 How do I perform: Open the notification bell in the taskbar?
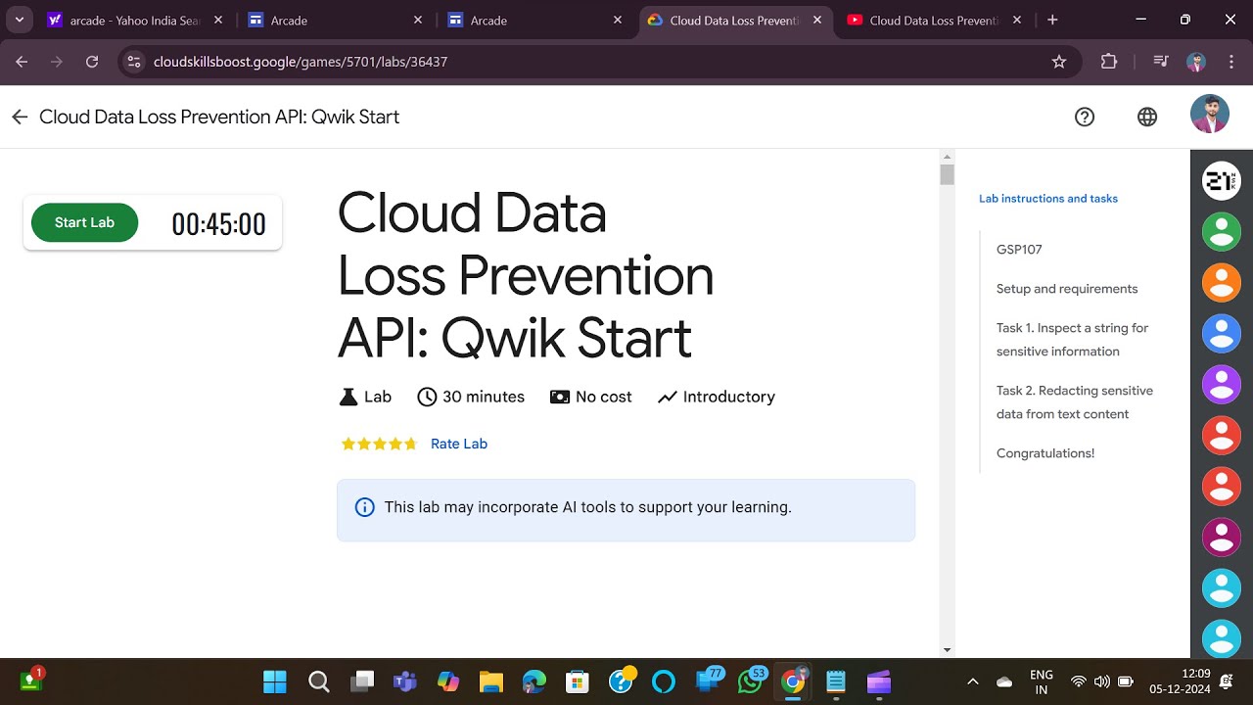(1228, 681)
